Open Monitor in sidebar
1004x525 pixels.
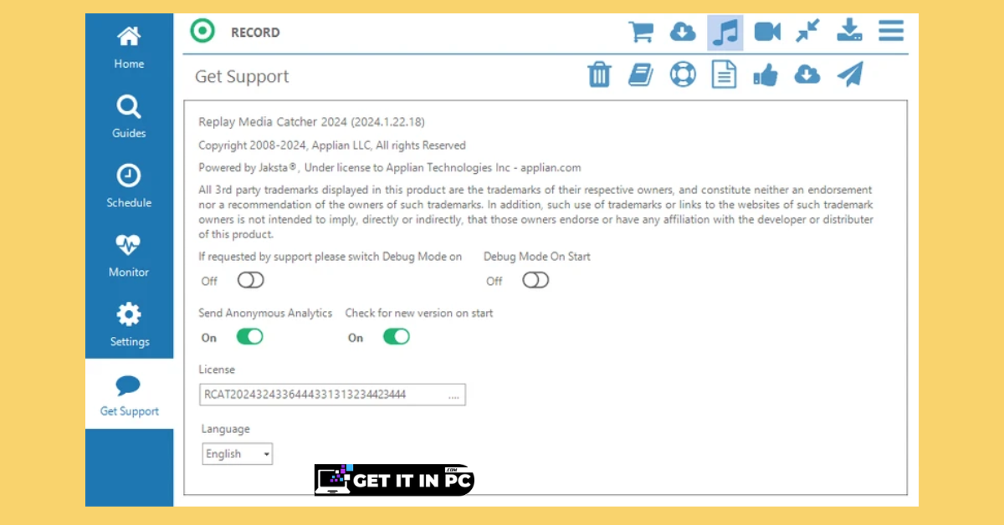[129, 256]
